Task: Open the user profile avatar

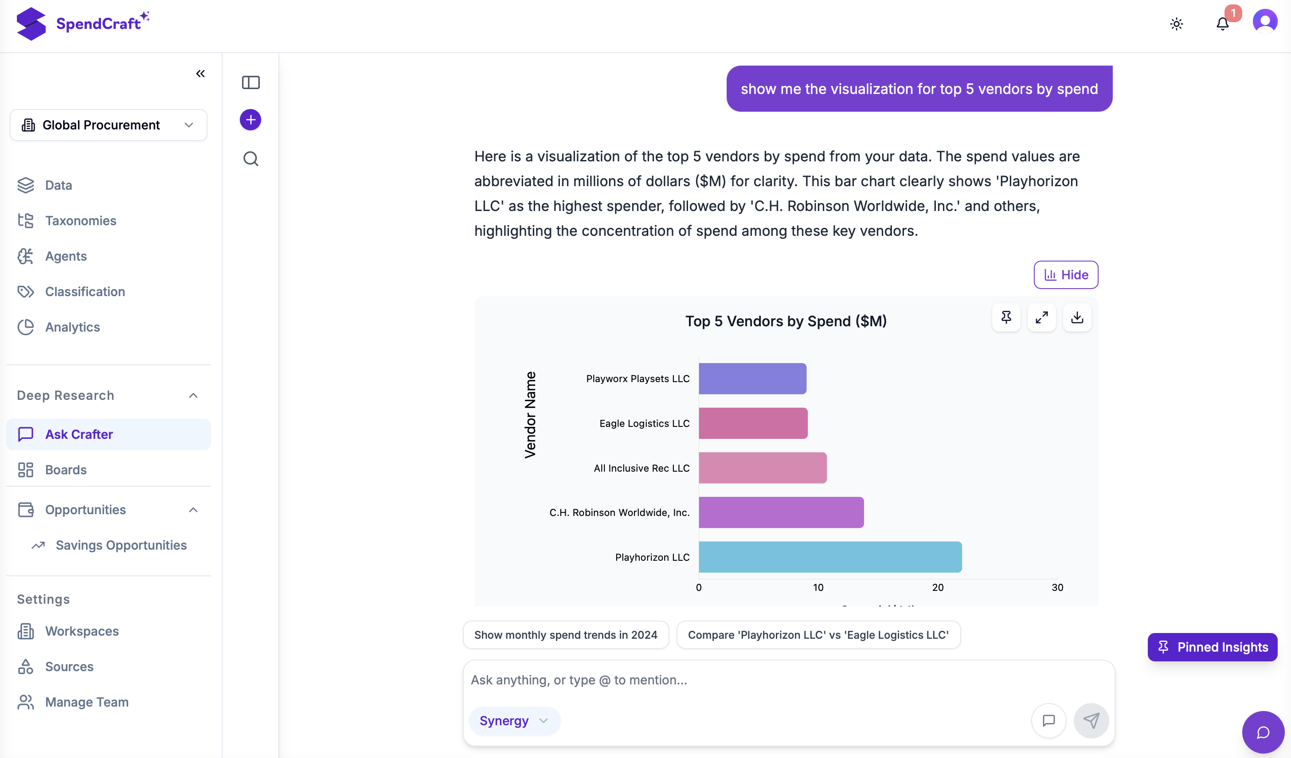Action: 1264,22
